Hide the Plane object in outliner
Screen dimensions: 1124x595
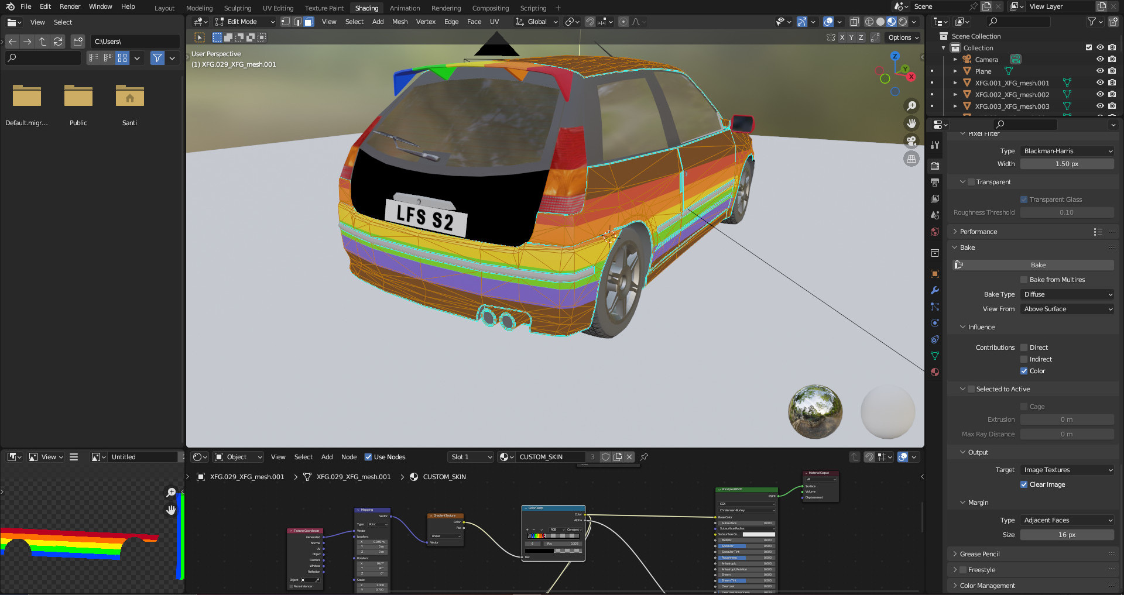(1100, 71)
